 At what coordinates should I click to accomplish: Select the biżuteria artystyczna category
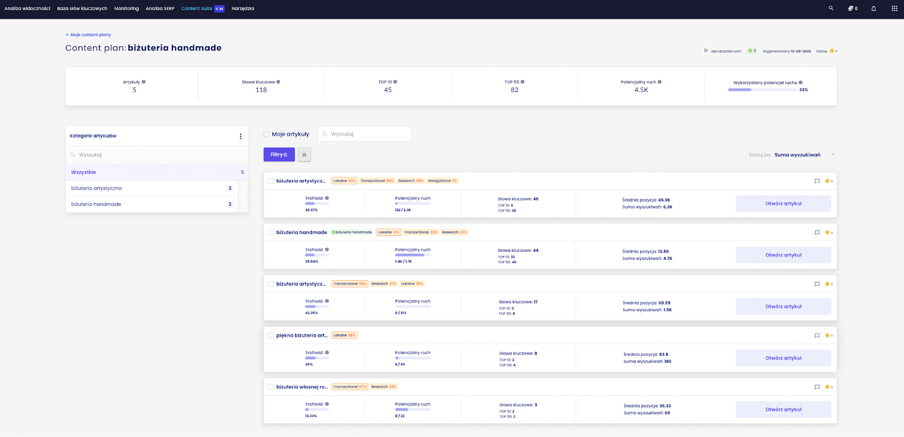pos(151,189)
